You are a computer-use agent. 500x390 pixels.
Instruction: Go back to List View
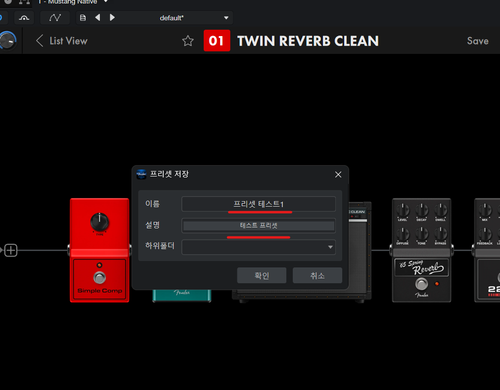(x=61, y=41)
